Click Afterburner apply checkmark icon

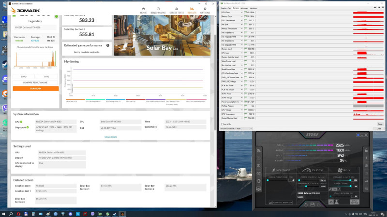[319, 204]
